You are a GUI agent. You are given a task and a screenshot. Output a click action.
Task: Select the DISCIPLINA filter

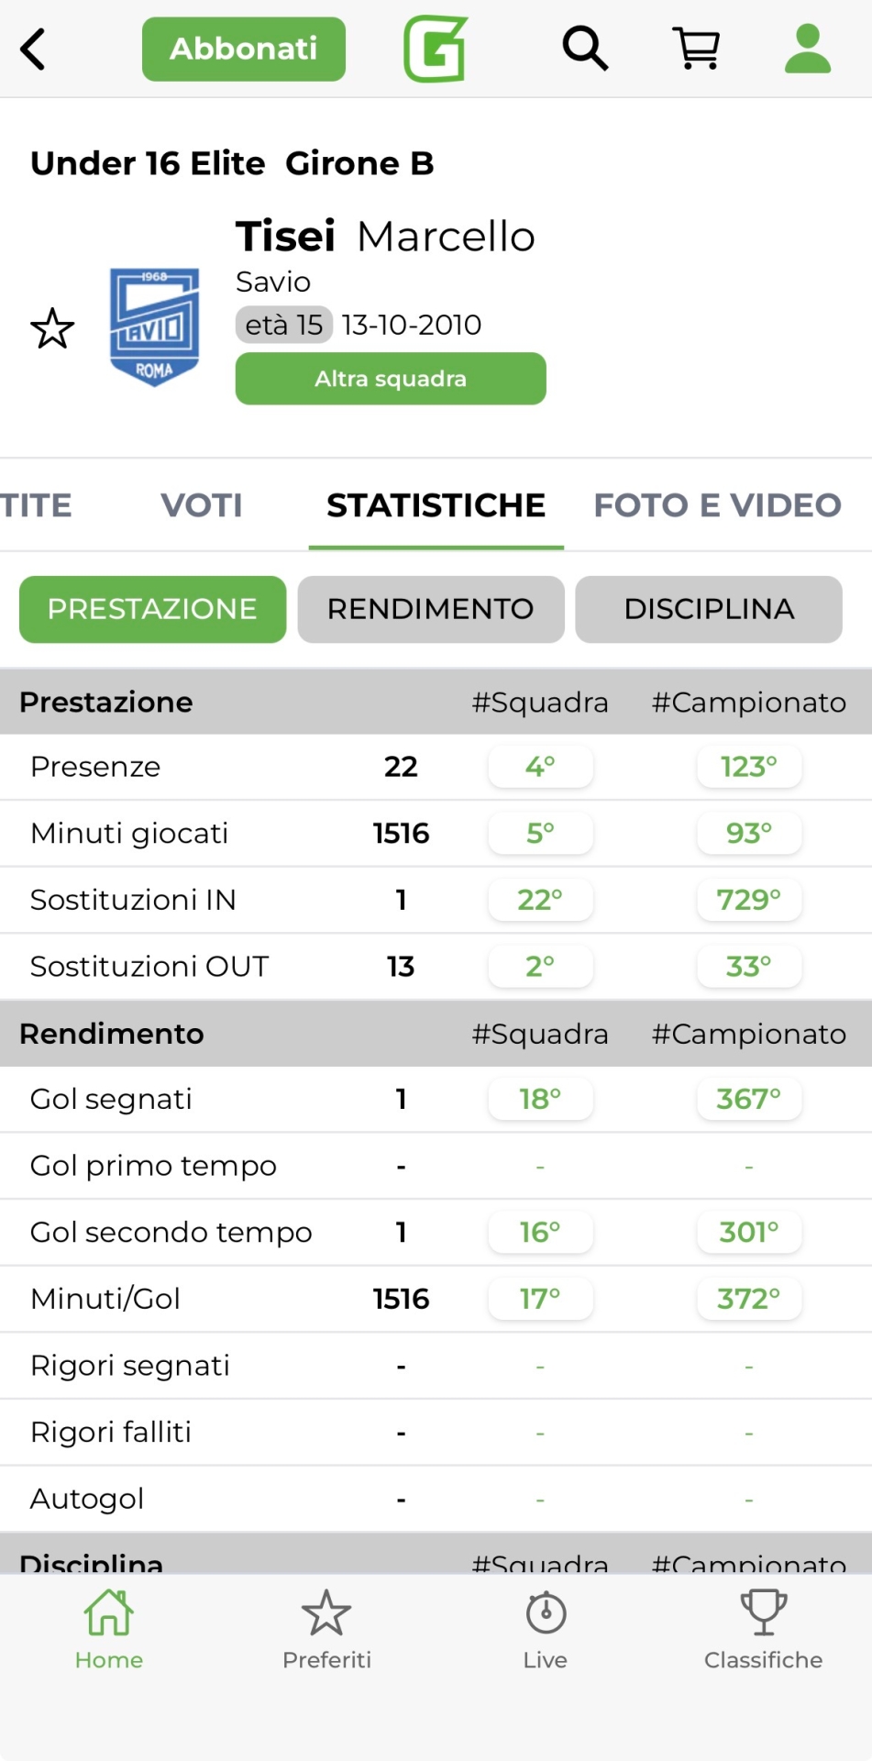click(709, 609)
